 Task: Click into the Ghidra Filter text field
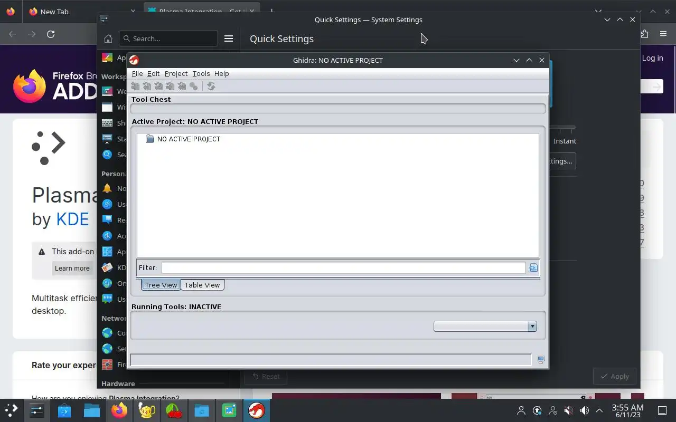[343, 268]
